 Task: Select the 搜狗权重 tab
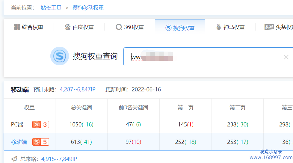180,28
